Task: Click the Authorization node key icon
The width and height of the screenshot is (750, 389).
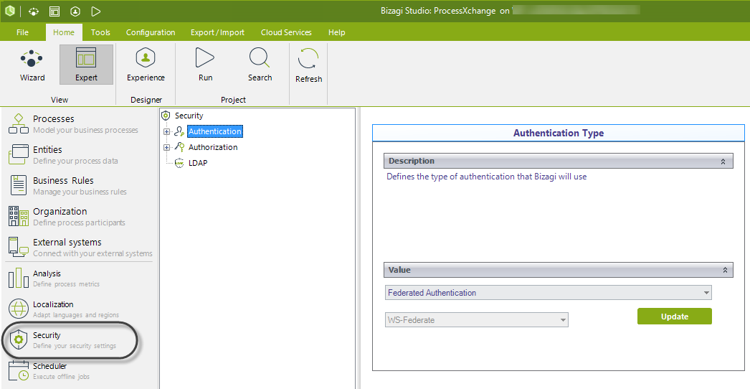Action: (x=179, y=147)
